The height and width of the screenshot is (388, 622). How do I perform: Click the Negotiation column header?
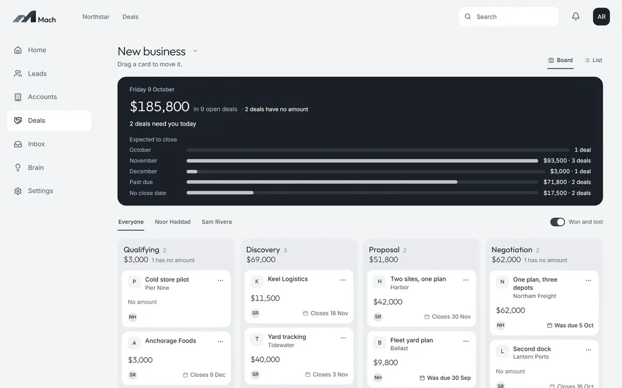click(x=512, y=250)
